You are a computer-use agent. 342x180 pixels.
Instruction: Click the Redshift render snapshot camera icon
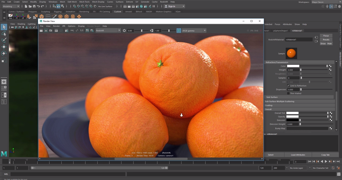point(51,30)
